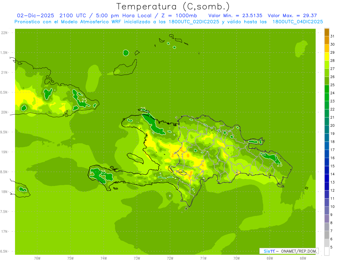The width and height of the screenshot is (340, 262).
Task: Click the teal colorbar swatch between 19 and 20
Action: (327, 129)
